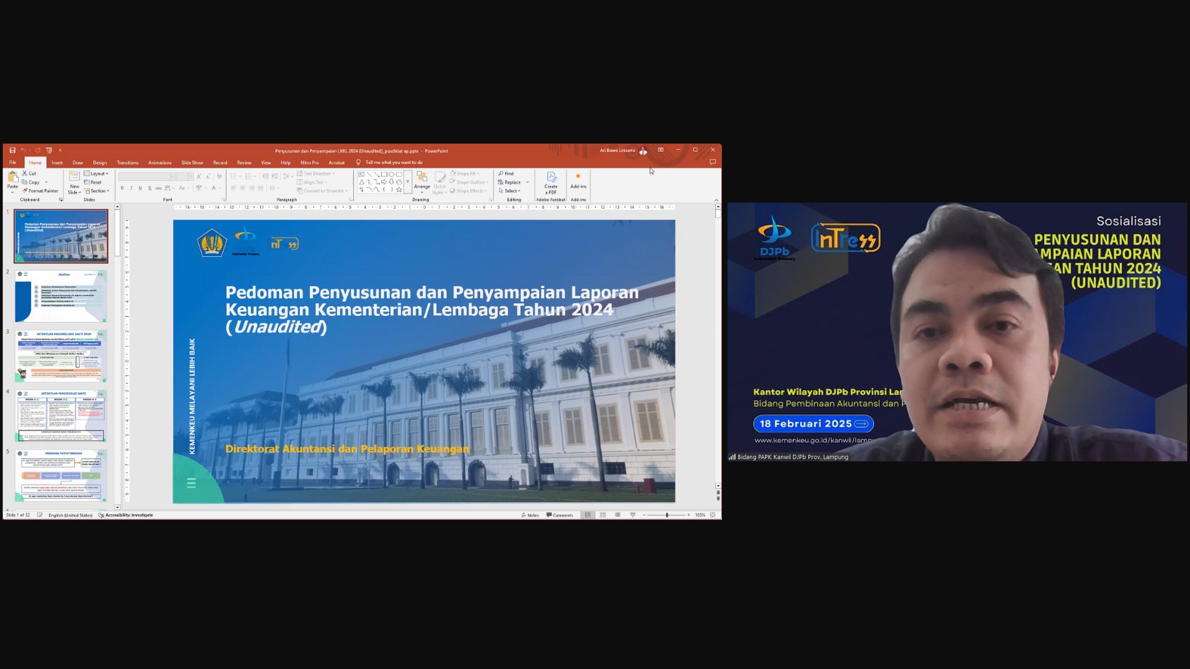The width and height of the screenshot is (1190, 669).
Task: Toggle text Shadow formatting
Action: coord(149,188)
